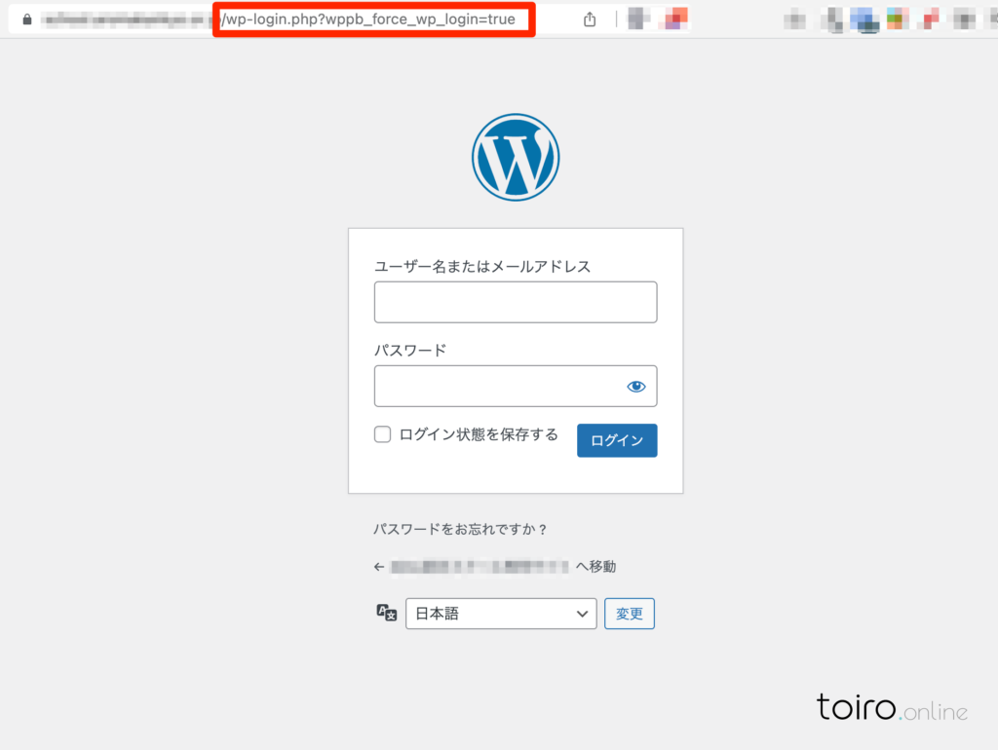Click the WordPress logo
998x750 pixels.
click(516, 157)
